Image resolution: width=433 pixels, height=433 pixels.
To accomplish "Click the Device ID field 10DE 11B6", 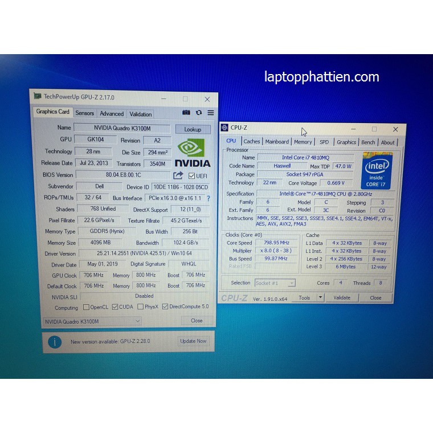I will (x=181, y=187).
